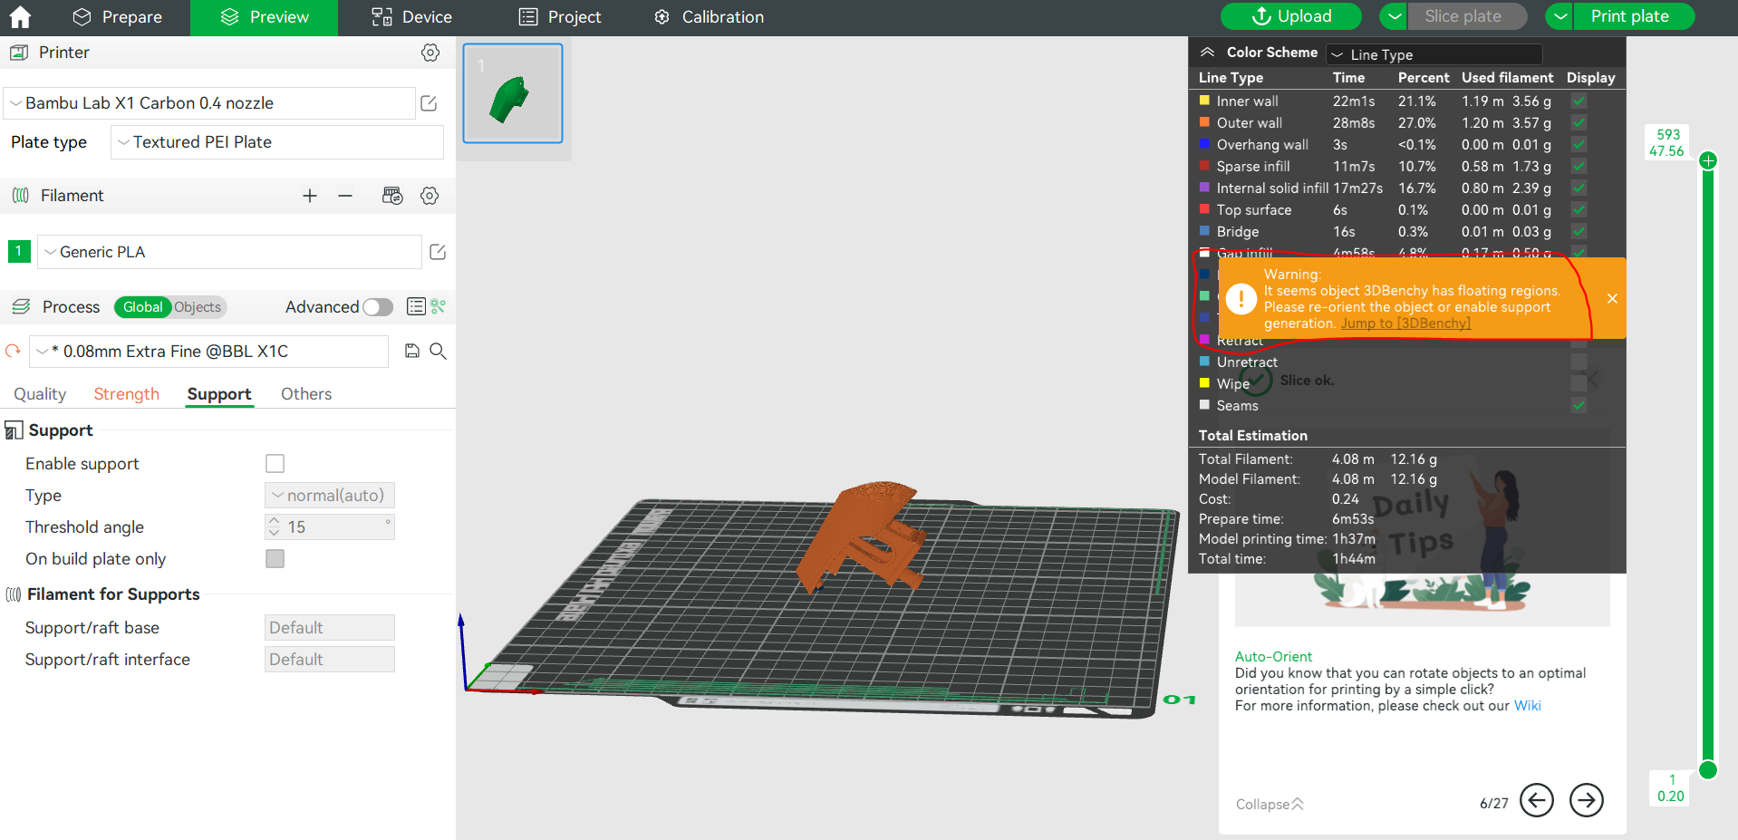Open the Strength settings tab
1738x840 pixels.
point(126,394)
